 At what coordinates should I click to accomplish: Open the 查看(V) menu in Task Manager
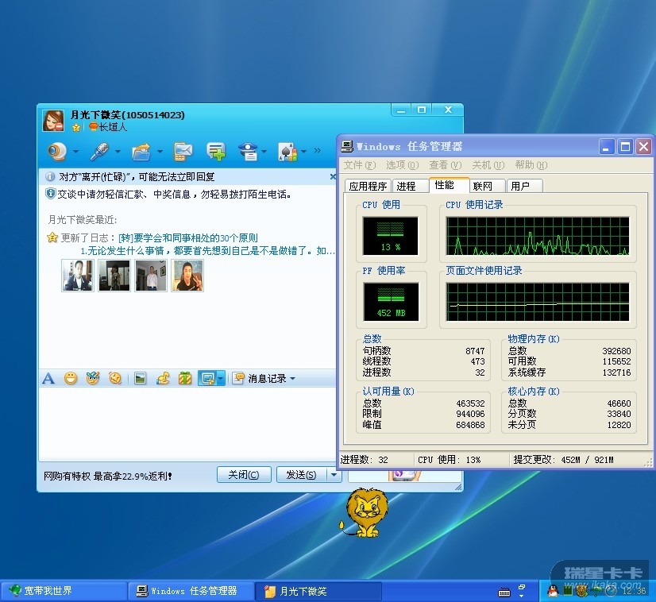(x=445, y=165)
